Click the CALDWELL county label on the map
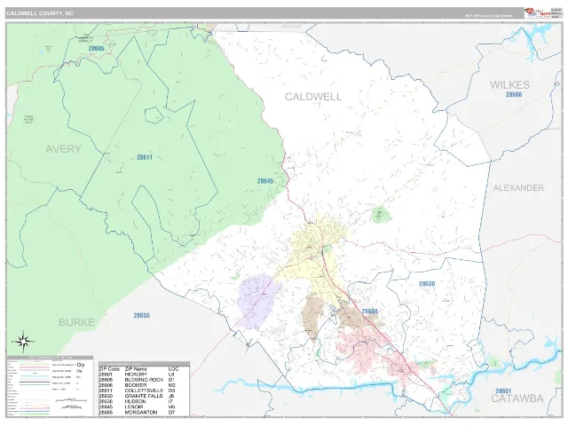 click(313, 97)
